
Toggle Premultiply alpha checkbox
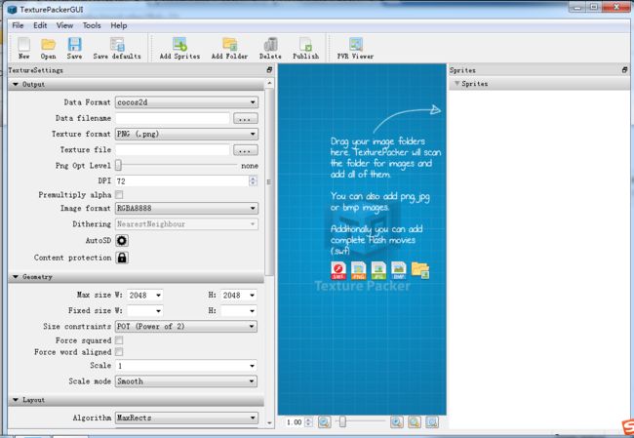[x=119, y=195]
